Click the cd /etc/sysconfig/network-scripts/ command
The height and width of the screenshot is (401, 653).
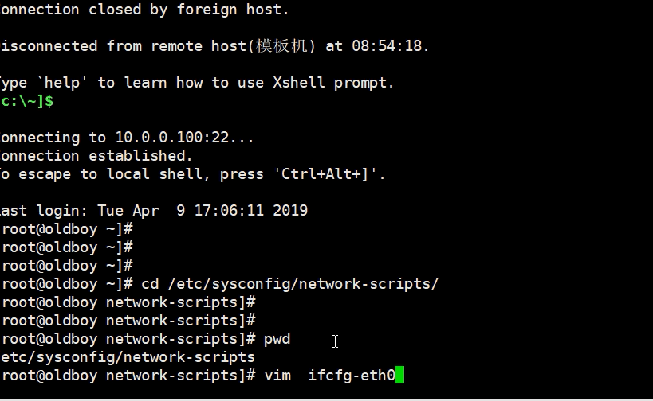(290, 284)
